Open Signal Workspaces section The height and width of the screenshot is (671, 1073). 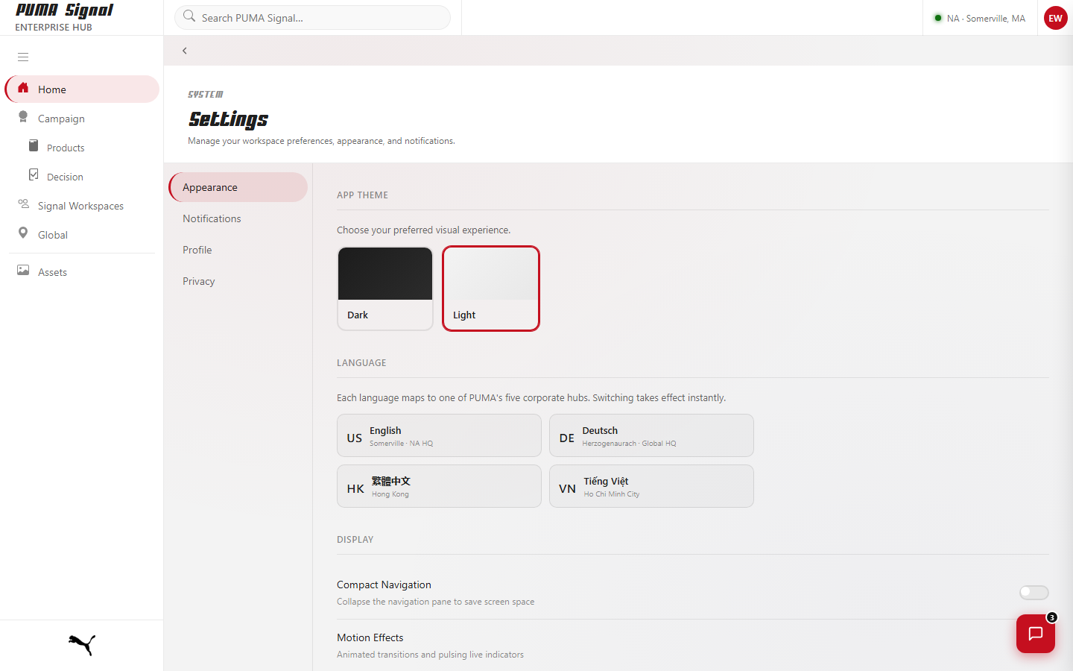click(82, 206)
